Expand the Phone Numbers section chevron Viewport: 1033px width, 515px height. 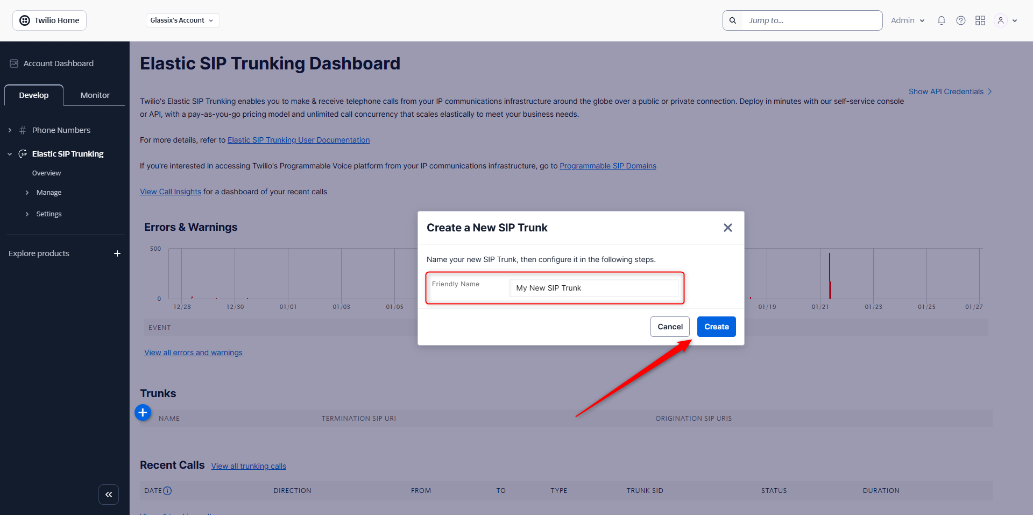pyautogui.click(x=10, y=130)
